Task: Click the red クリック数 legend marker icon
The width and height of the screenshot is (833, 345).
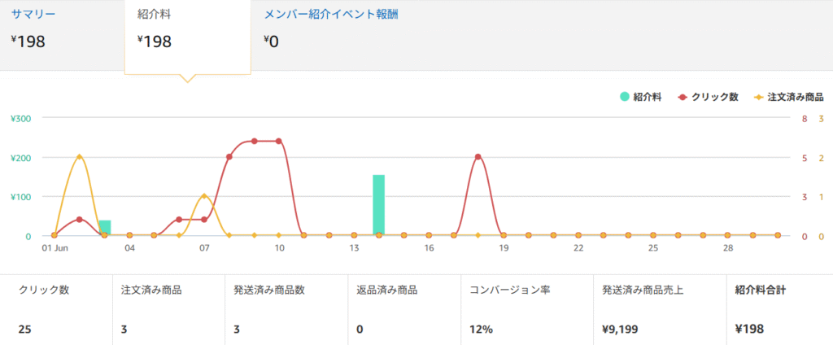Action: coord(683,97)
